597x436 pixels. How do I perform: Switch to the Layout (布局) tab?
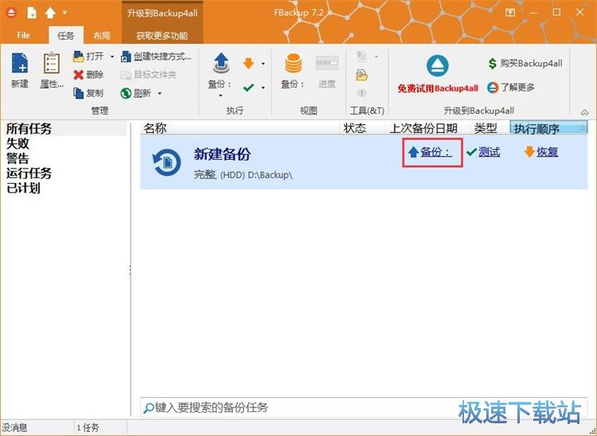click(102, 36)
